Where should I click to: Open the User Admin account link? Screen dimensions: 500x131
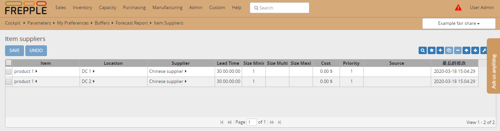[482, 7]
